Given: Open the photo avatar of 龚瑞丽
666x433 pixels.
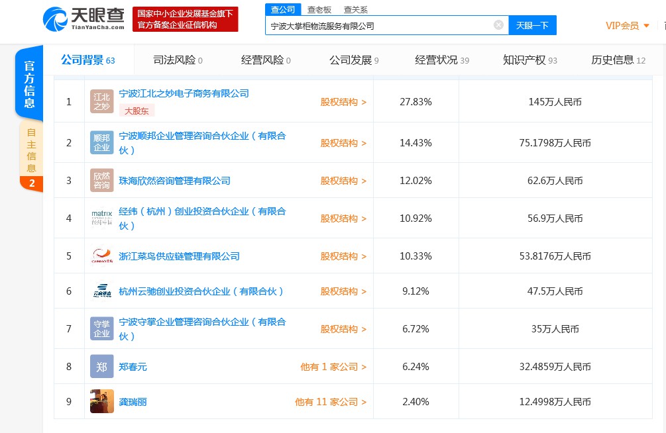Looking at the screenshot, I should 101,402.
